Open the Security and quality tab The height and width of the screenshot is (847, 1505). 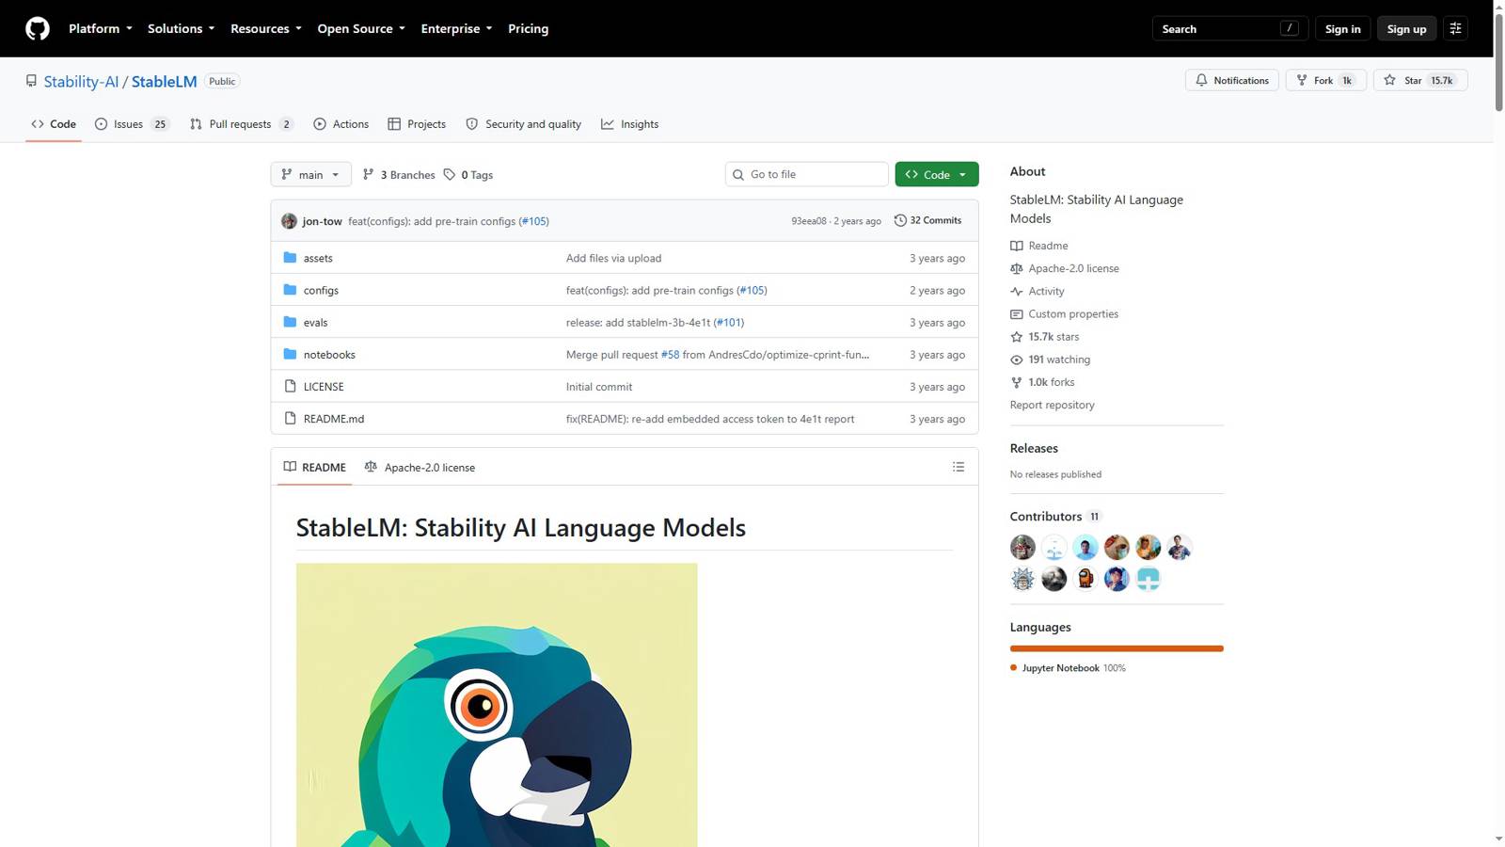[x=523, y=124]
